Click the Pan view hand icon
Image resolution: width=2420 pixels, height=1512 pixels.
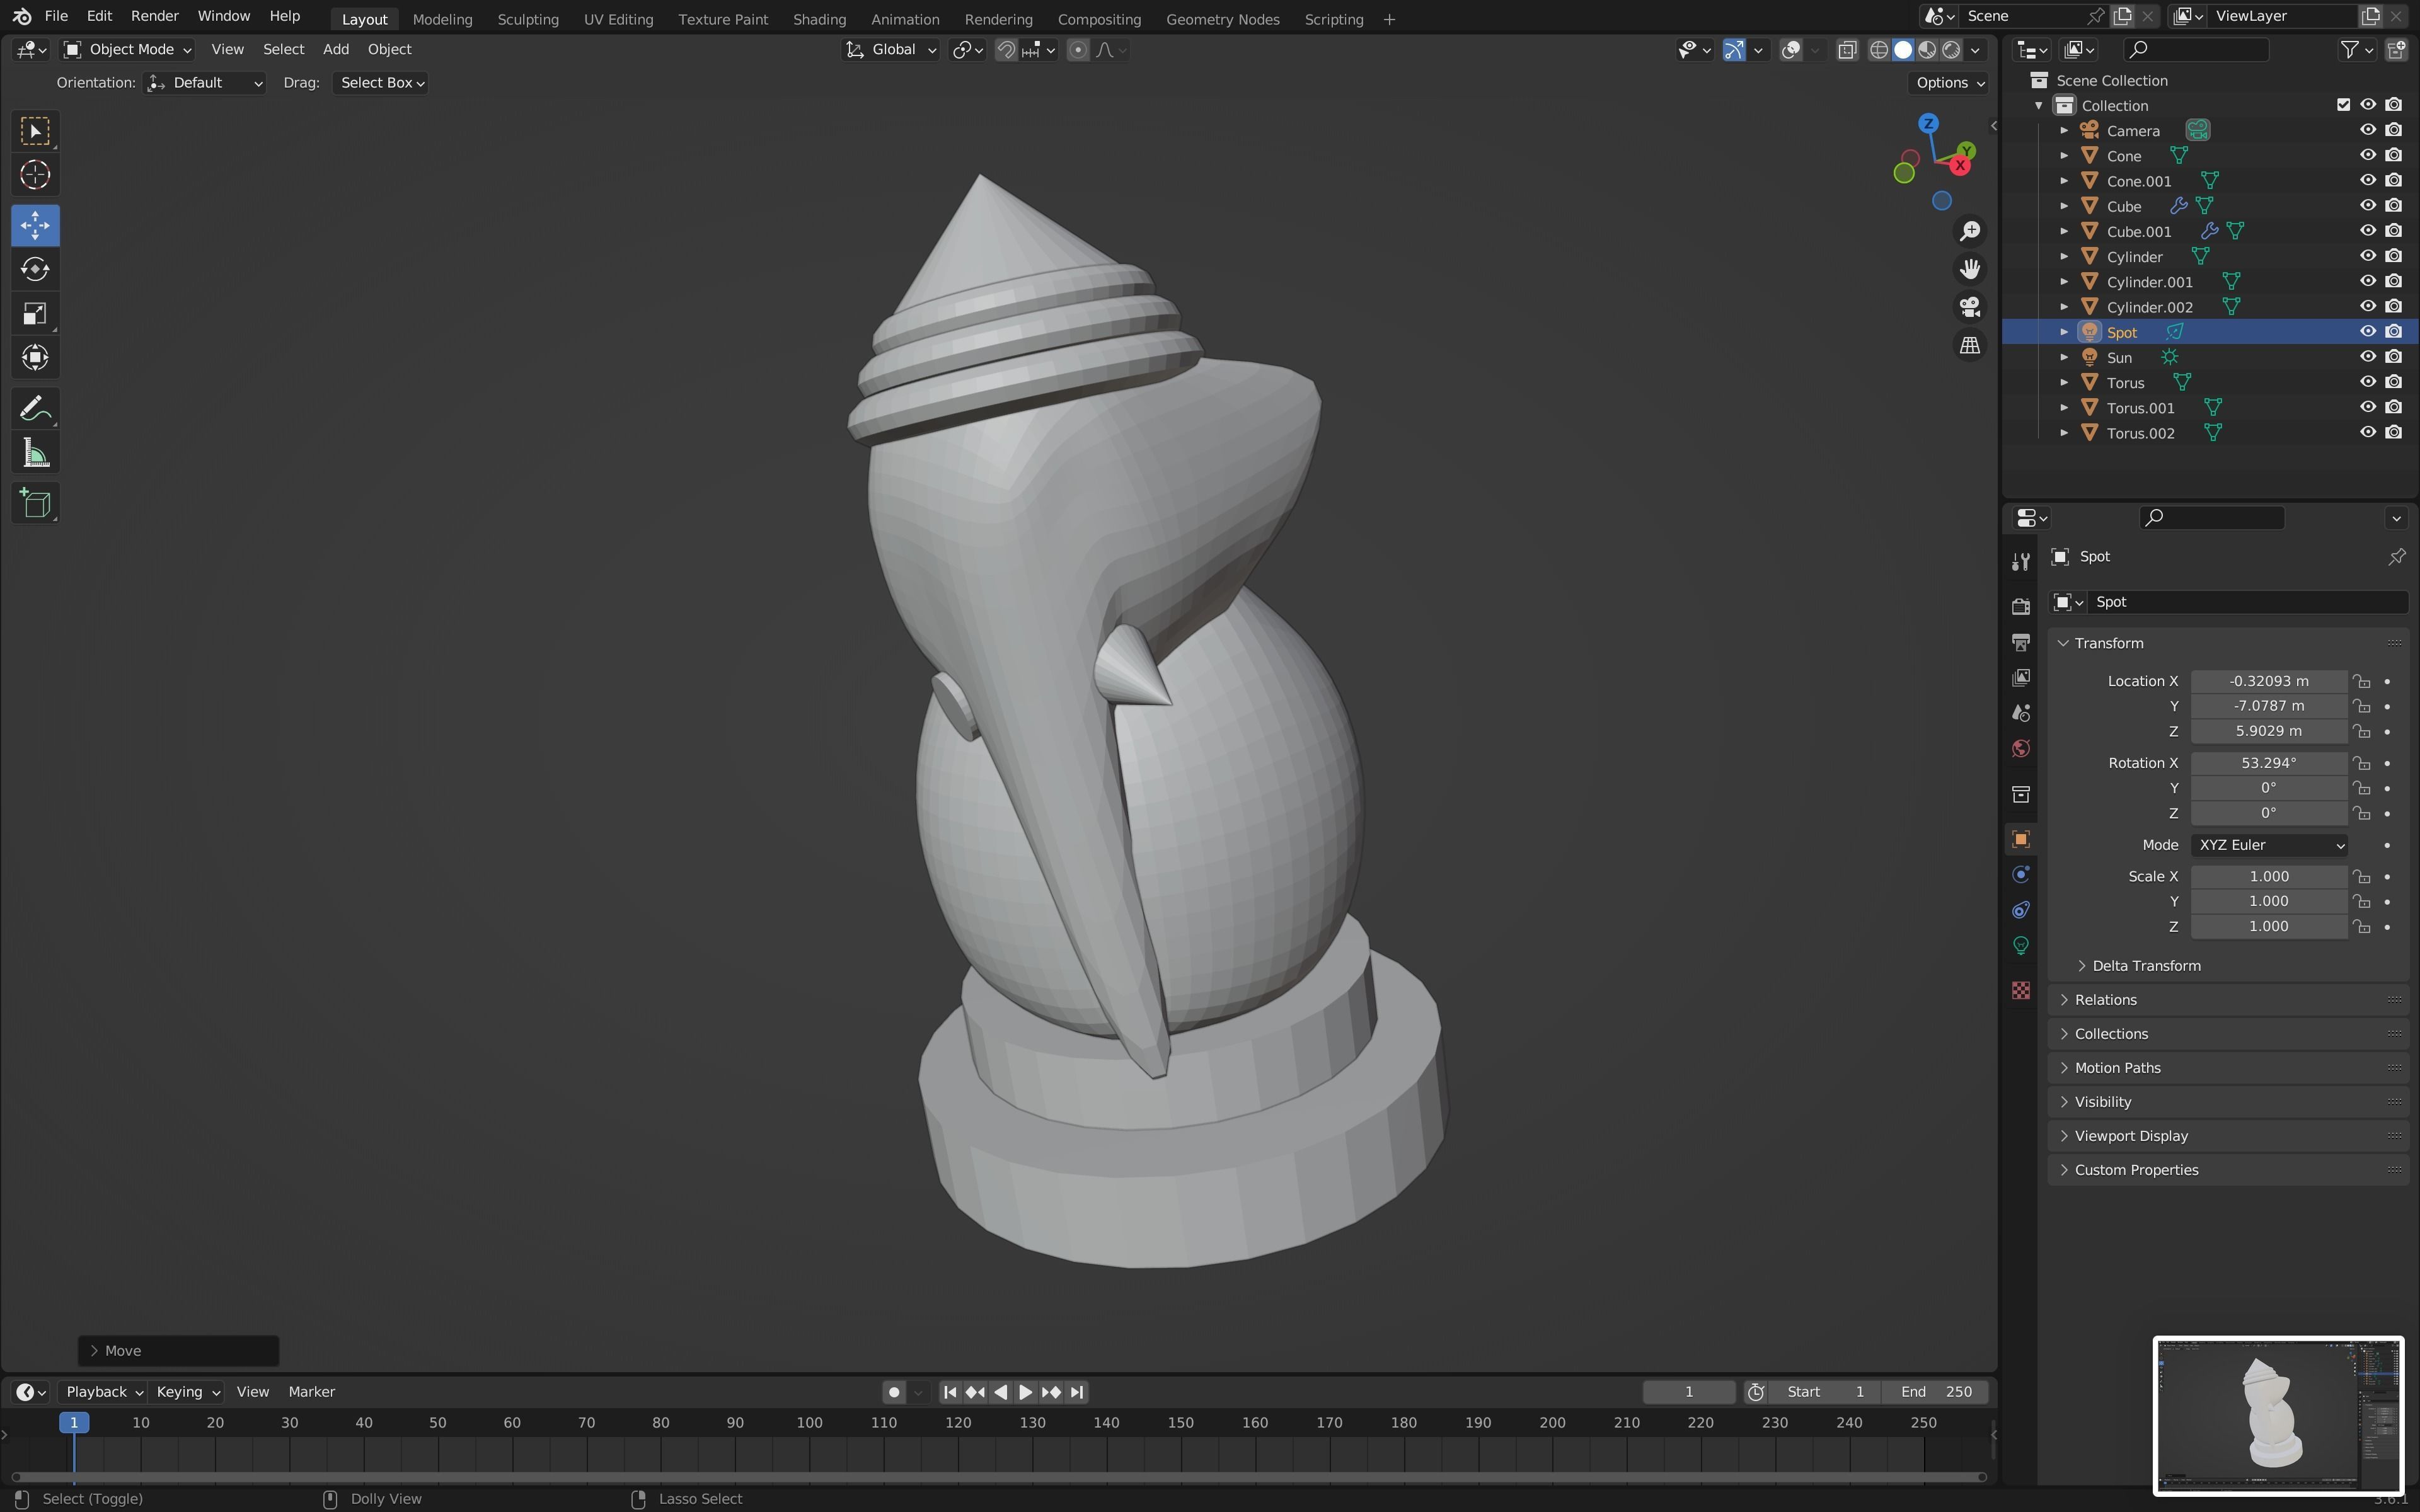1970,269
